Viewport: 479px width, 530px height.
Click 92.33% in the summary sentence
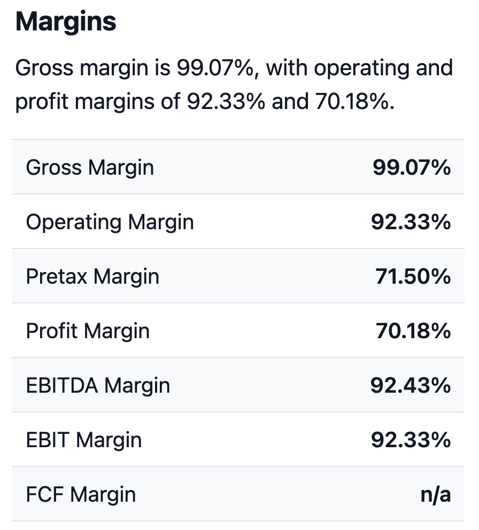tap(225, 102)
